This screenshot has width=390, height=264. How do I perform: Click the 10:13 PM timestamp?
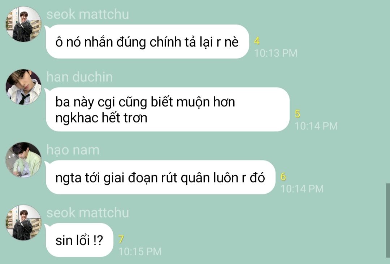point(276,53)
